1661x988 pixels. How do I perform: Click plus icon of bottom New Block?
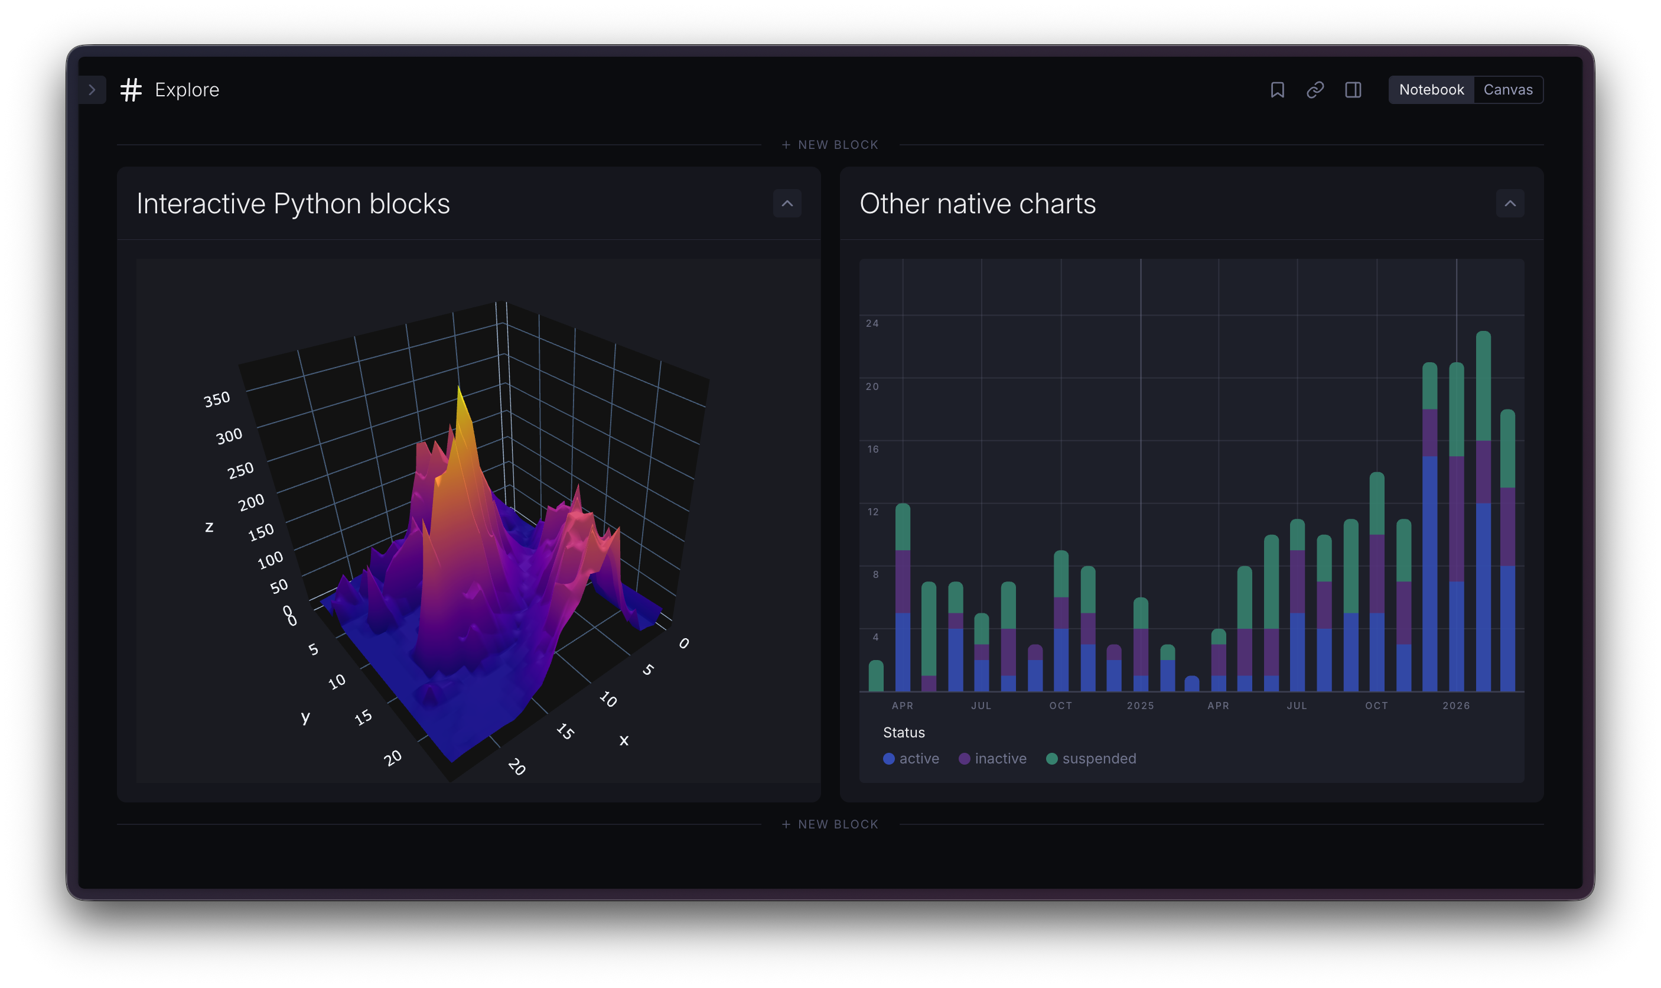786,824
